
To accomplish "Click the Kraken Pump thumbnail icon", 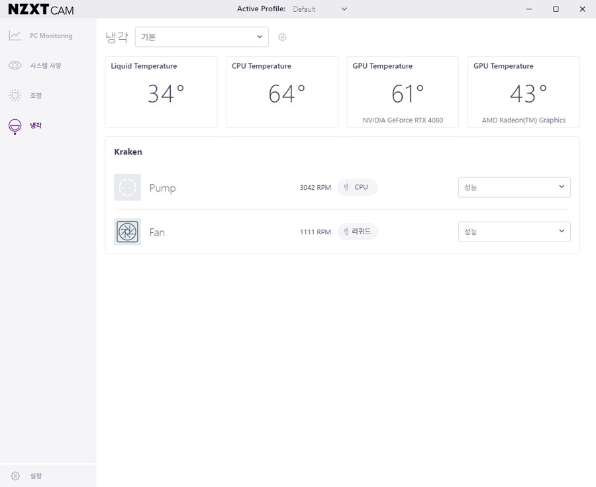I will pos(127,187).
